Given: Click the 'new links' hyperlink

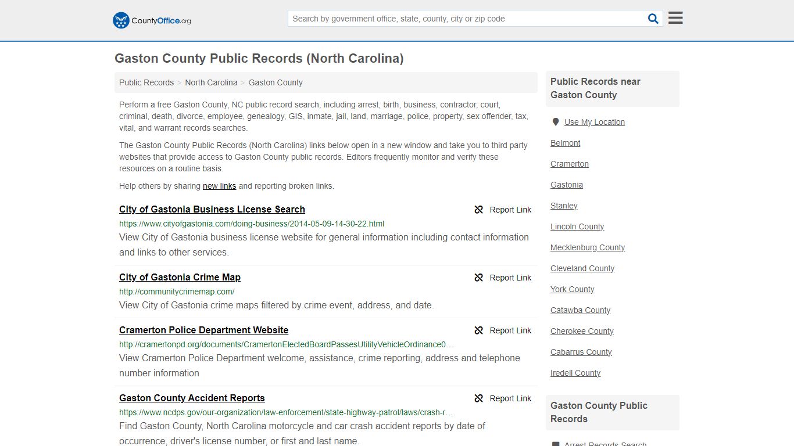Looking at the screenshot, I should (x=219, y=186).
